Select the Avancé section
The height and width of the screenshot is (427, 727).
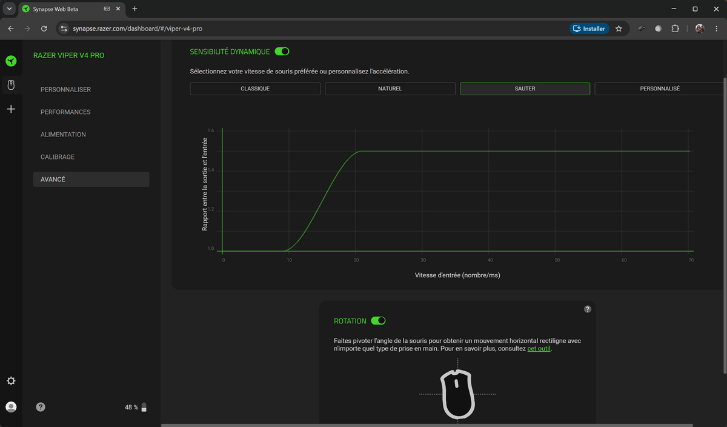pos(91,180)
